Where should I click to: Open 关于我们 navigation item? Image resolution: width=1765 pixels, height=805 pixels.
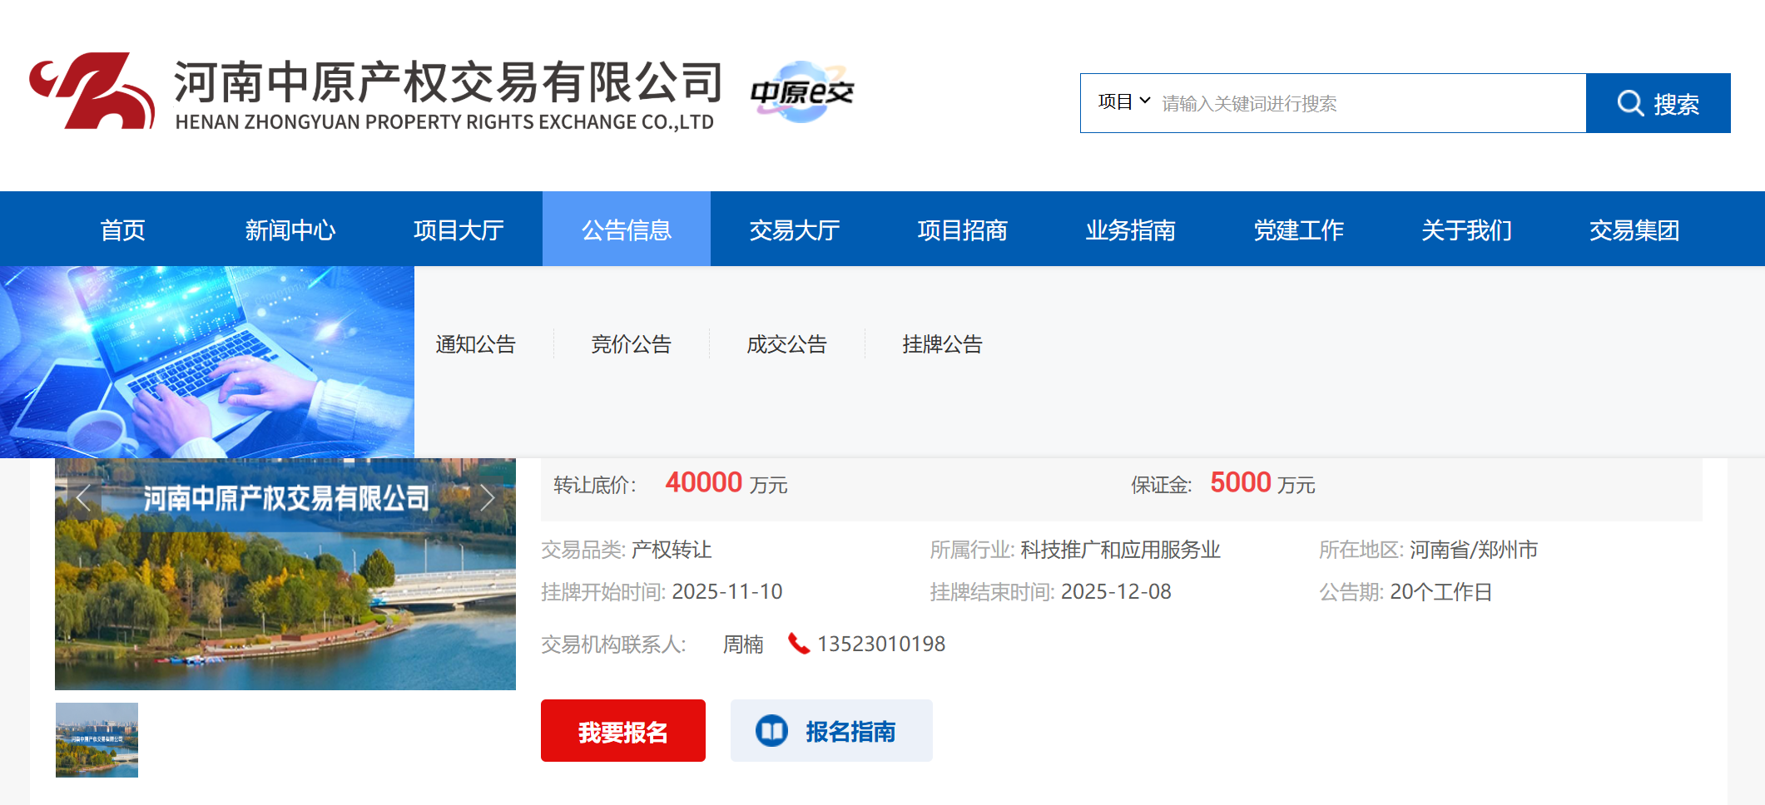[x=1466, y=230]
